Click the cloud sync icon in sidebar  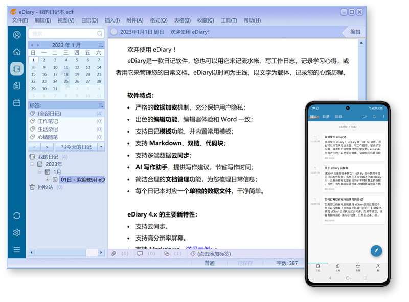pyautogui.click(x=17, y=215)
